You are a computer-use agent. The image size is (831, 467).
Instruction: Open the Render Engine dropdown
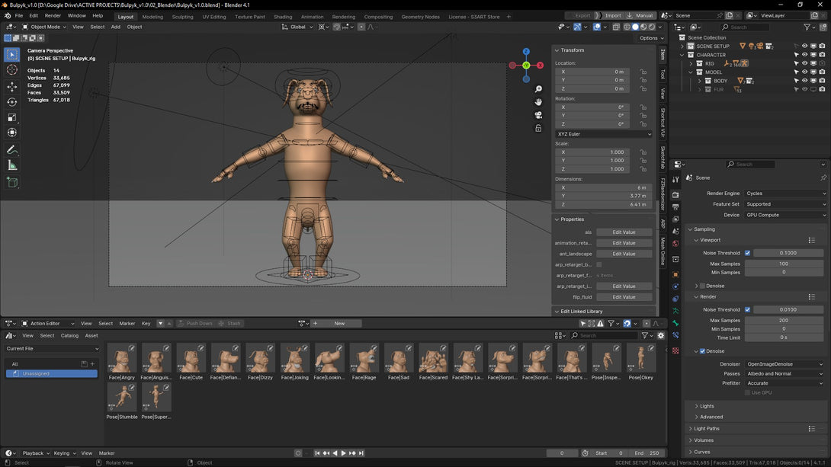pos(786,194)
